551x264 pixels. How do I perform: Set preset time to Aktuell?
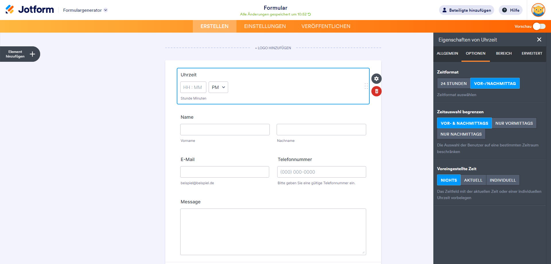tap(473, 180)
